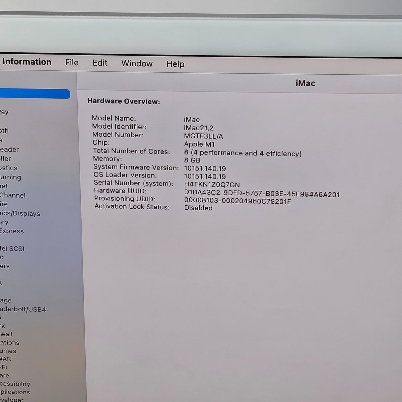
Task: Select the model number MGTF3LL/A
Action: (203, 136)
